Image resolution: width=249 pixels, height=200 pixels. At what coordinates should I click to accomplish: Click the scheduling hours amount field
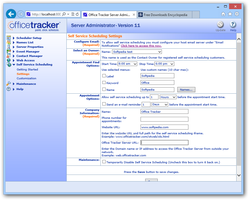click(154, 97)
